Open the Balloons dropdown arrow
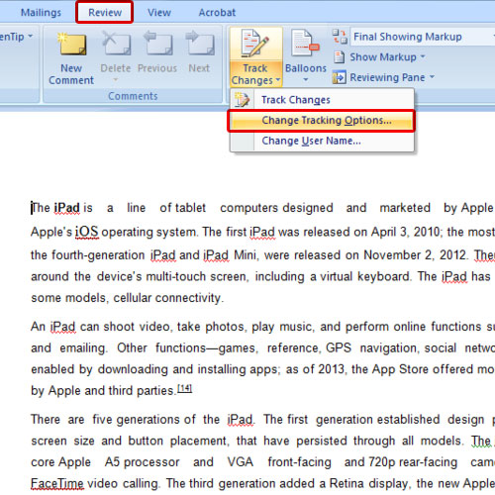495x495 pixels. (x=306, y=79)
